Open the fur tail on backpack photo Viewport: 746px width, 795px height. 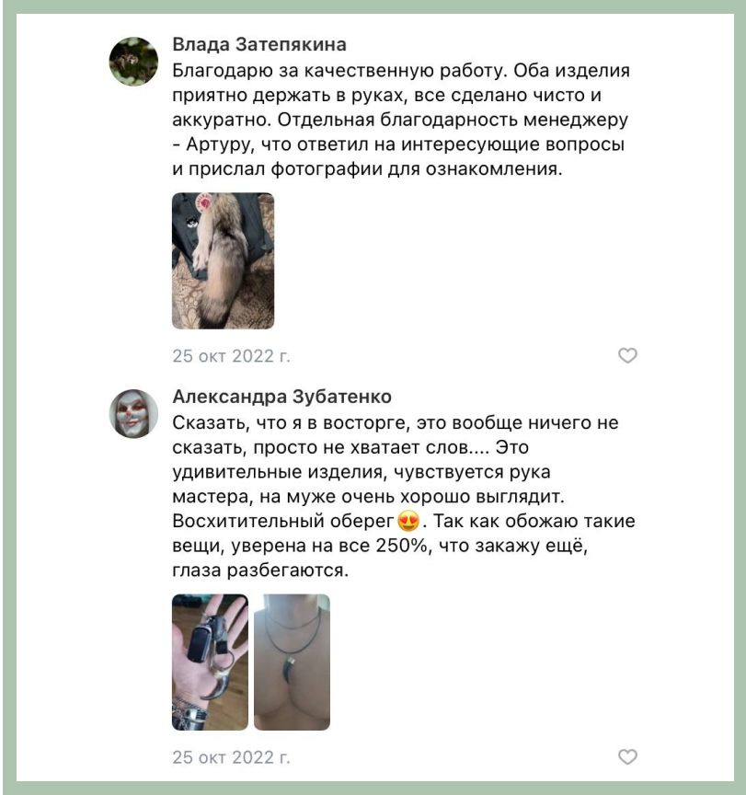223,260
